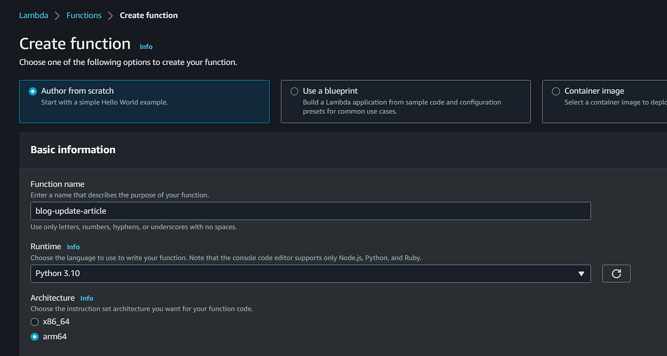
Task: Go to the Lambda breadcrumb link
Action: pos(33,16)
